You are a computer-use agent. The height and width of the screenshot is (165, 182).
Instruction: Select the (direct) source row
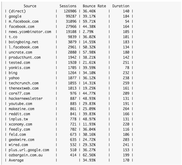pyautogui.click(x=69, y=11)
